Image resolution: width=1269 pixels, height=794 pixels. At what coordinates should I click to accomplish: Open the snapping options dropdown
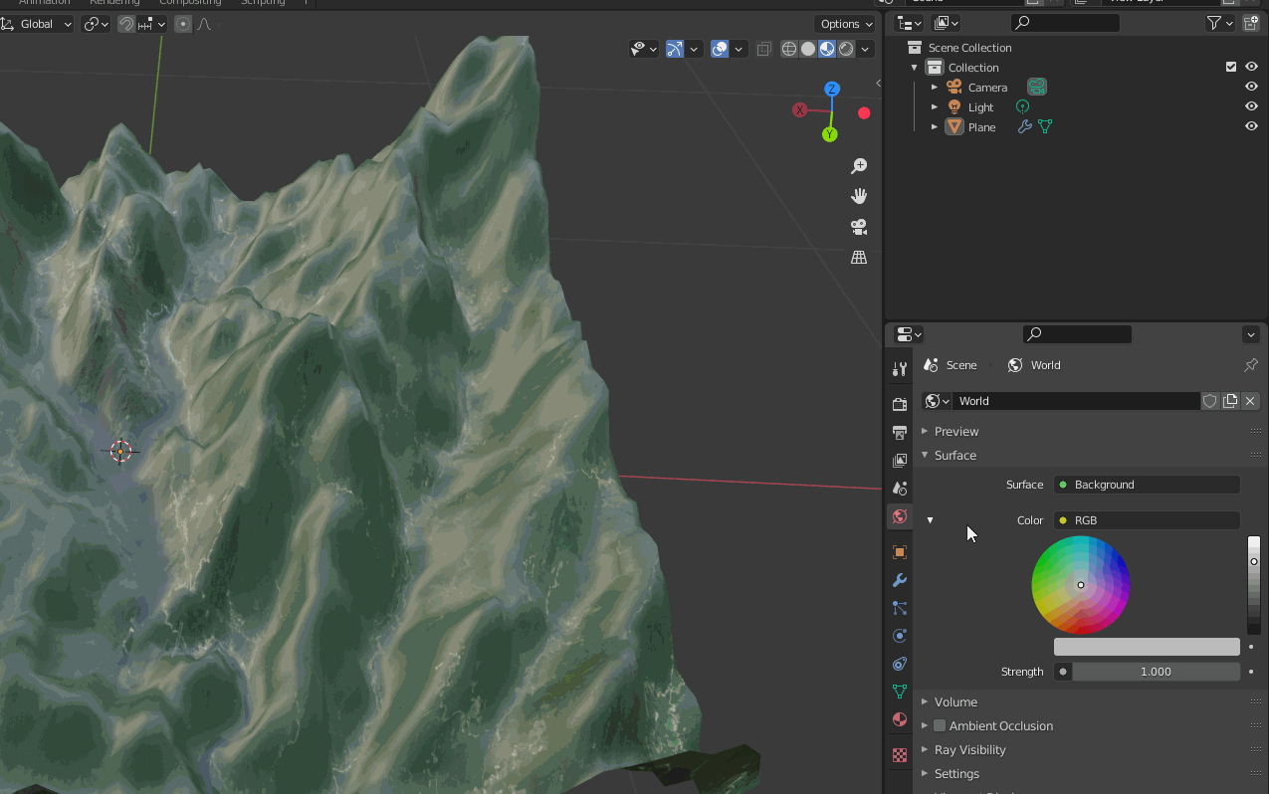coord(152,24)
